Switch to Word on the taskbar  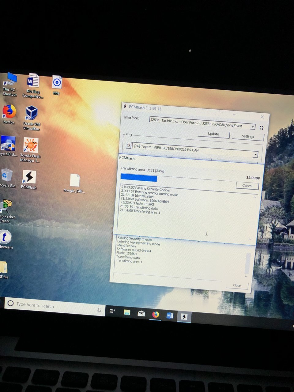(x=170, y=315)
